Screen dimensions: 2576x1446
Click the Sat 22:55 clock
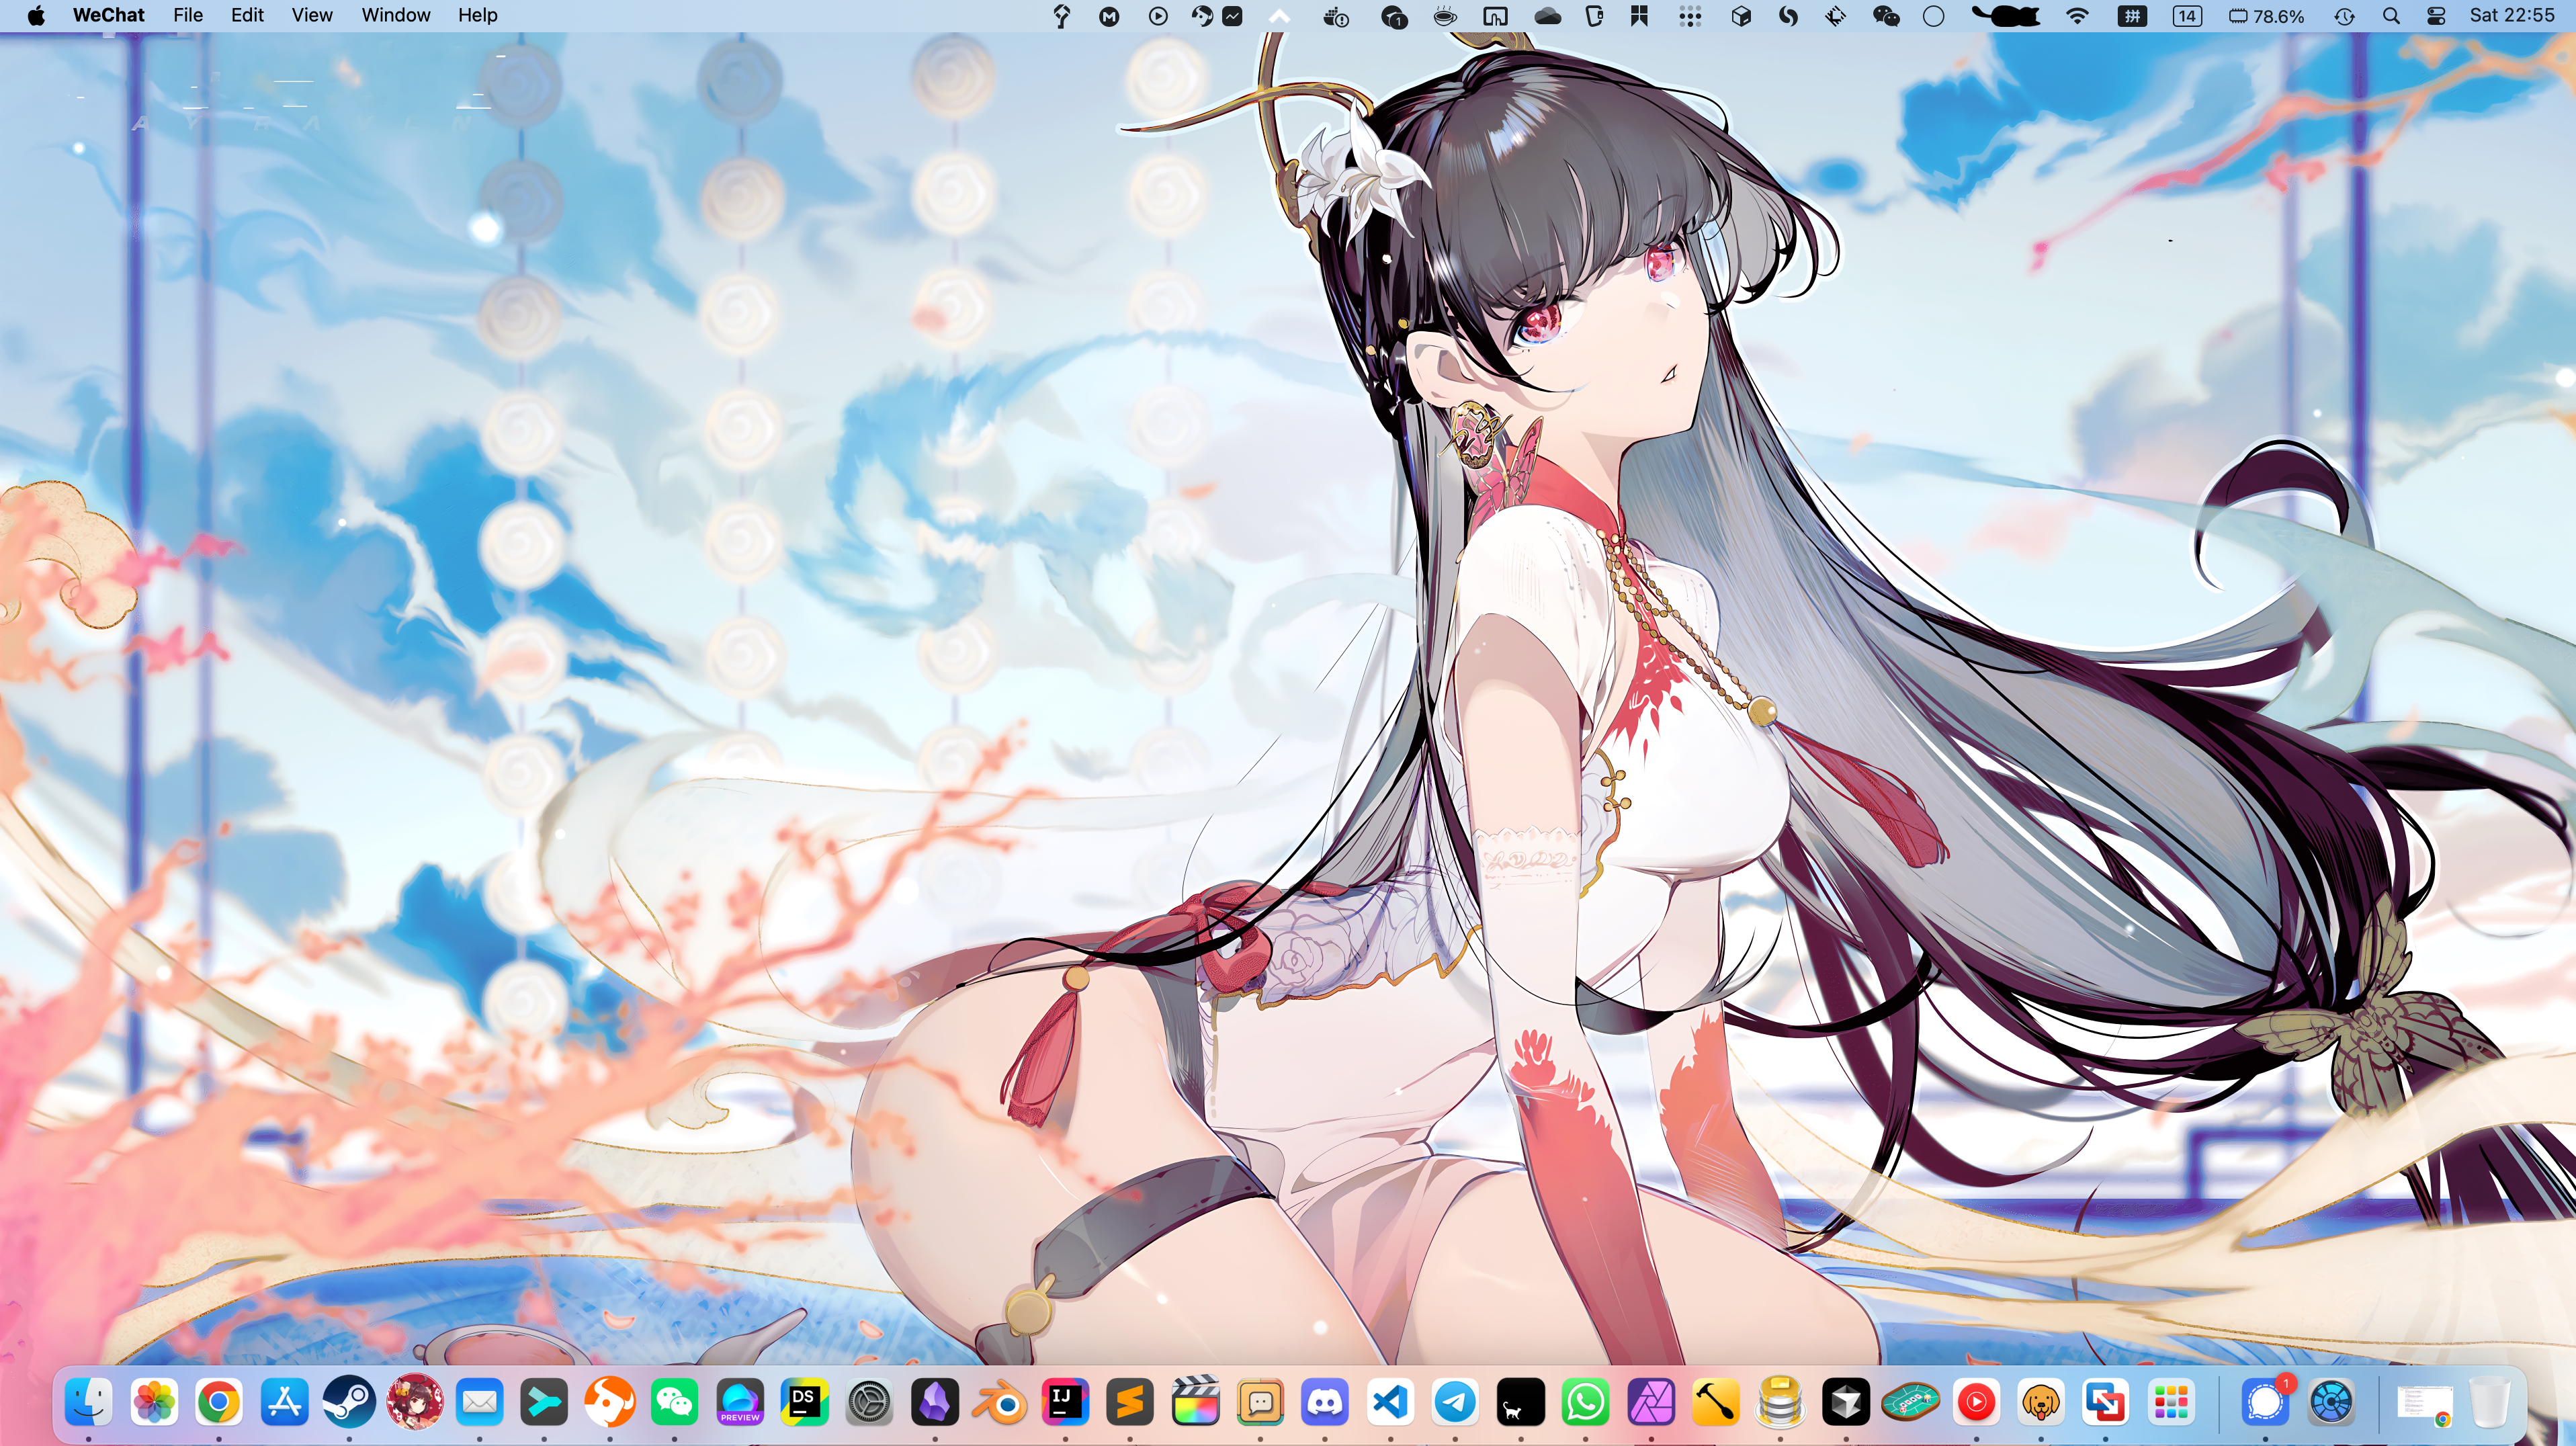pyautogui.click(x=2512, y=16)
